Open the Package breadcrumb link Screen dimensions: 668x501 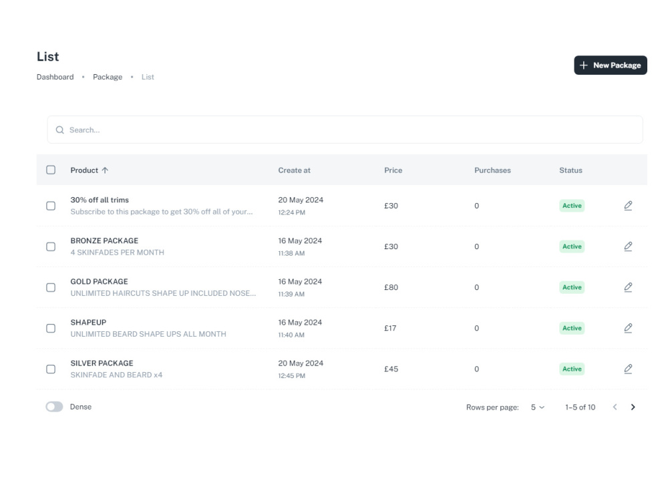tap(108, 77)
